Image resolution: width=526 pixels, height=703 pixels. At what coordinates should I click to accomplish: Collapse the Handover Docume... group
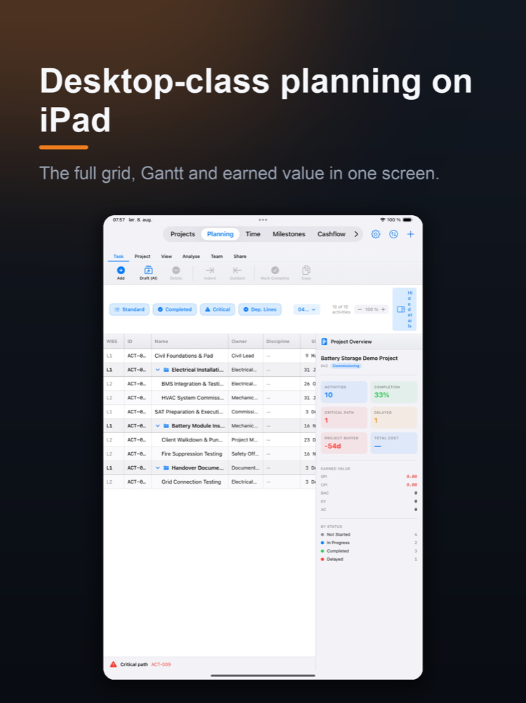[158, 468]
